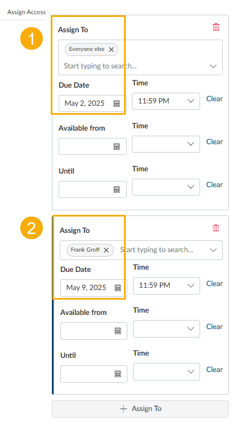
Task: Delete the Frank Groff assignment card
Action: coord(216,228)
